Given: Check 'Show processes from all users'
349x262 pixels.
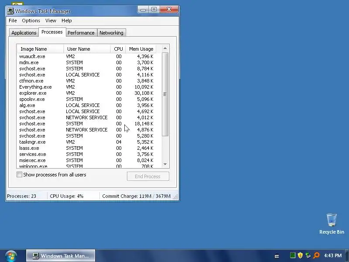Looking at the screenshot, I should (19, 175).
